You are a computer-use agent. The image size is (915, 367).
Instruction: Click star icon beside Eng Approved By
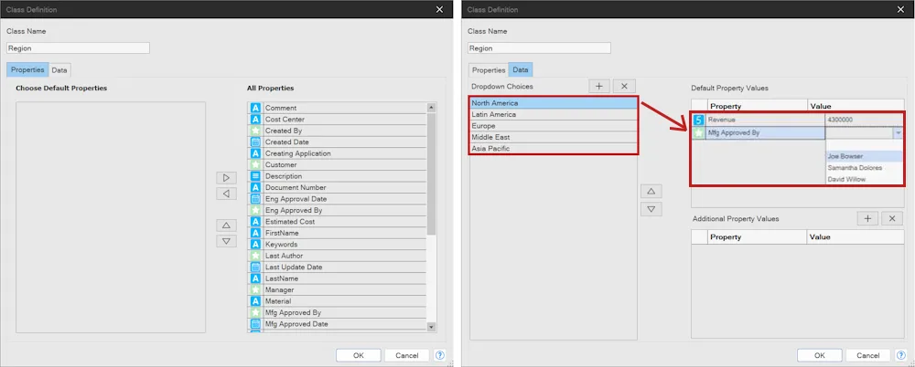[x=255, y=210]
